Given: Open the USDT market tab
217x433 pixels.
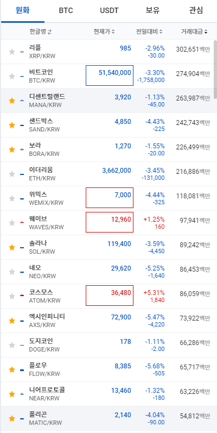Looking at the screenshot, I should click(x=109, y=11).
